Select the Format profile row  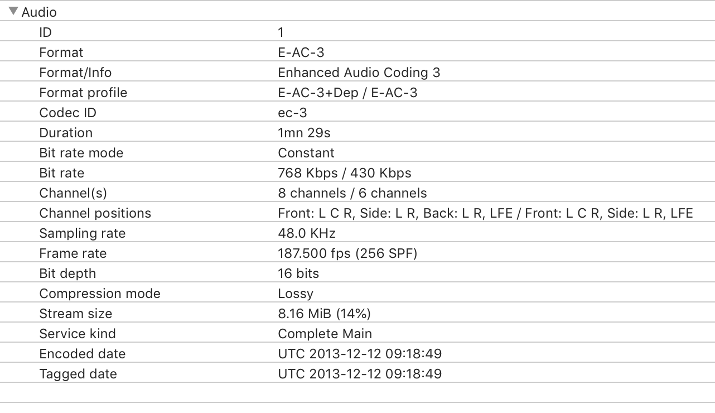pos(358,92)
